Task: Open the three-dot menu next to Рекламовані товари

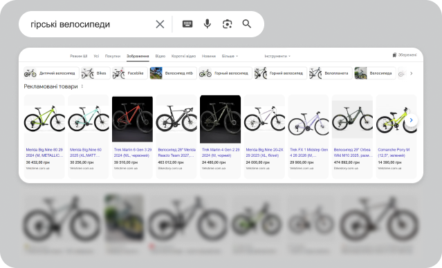Action: pyautogui.click(x=82, y=86)
